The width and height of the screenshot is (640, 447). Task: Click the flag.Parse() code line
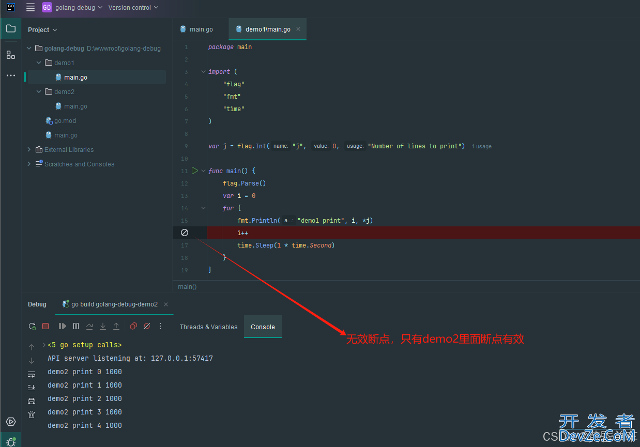point(244,183)
